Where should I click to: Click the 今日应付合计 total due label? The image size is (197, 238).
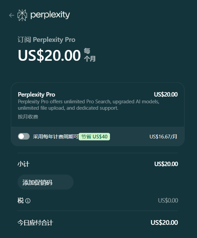click(35, 223)
